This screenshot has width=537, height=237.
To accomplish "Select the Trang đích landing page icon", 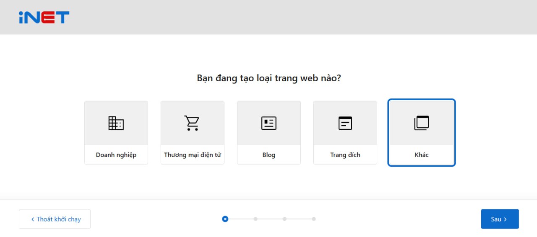I will (x=345, y=123).
